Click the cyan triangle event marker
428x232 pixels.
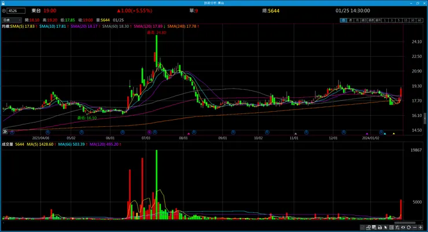click(x=385, y=134)
